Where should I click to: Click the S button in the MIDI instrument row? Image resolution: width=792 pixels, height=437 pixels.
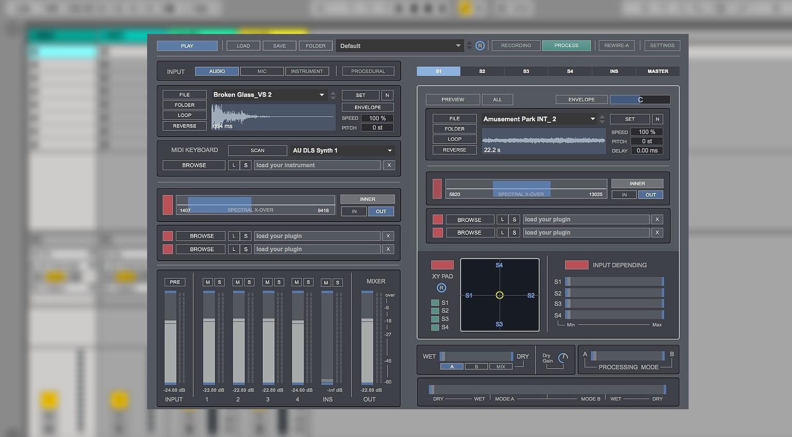[246, 165]
